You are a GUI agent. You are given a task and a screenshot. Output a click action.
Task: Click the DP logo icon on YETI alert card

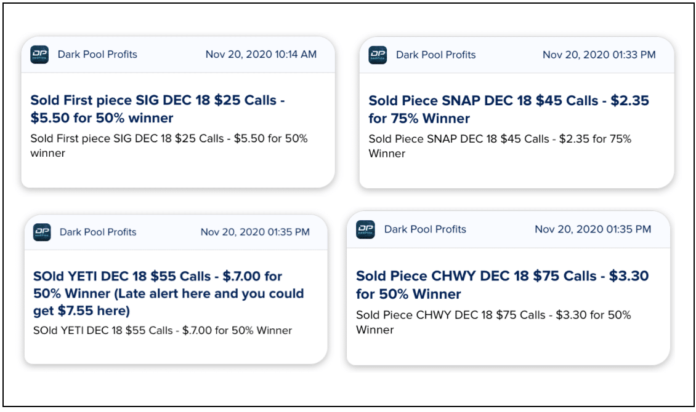(x=42, y=232)
